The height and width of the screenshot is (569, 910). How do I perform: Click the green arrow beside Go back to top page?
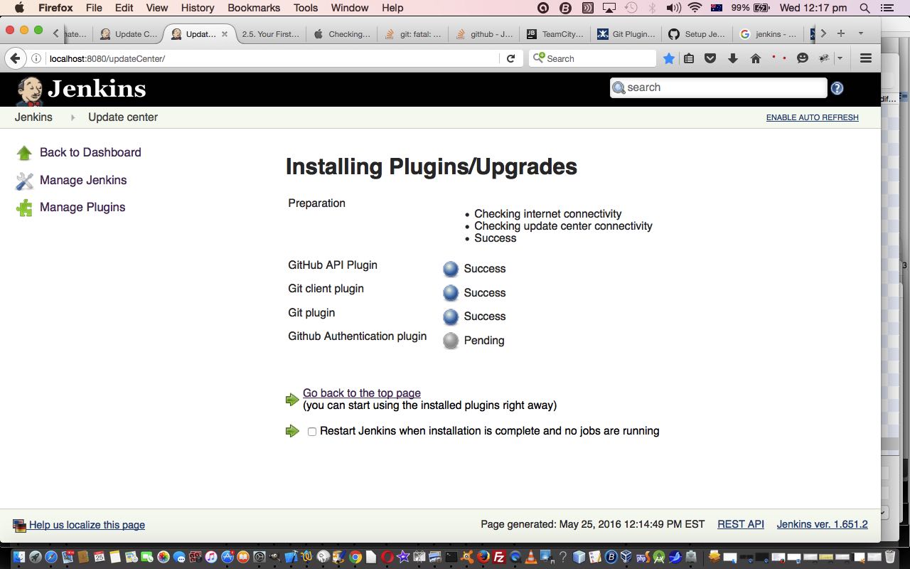(292, 400)
